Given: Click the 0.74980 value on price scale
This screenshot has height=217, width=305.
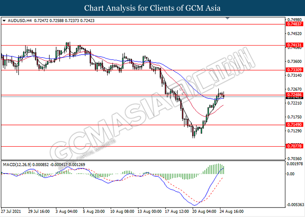Looking at the screenshot, I should click(295, 20).
